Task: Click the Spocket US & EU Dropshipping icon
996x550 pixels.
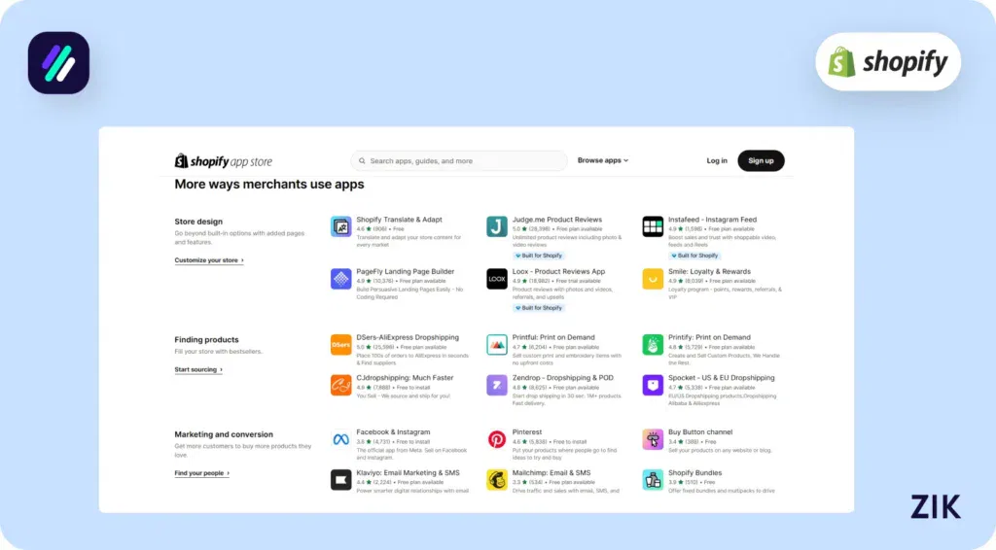Action: coord(653,385)
